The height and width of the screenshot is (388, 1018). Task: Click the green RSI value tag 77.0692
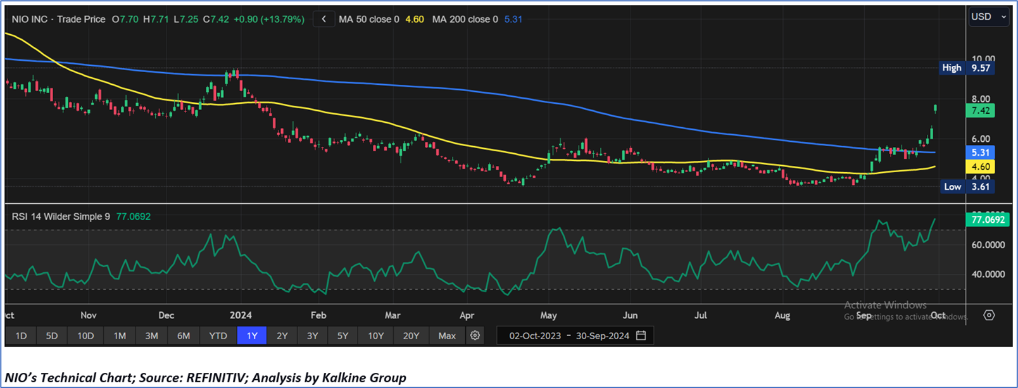tap(988, 220)
